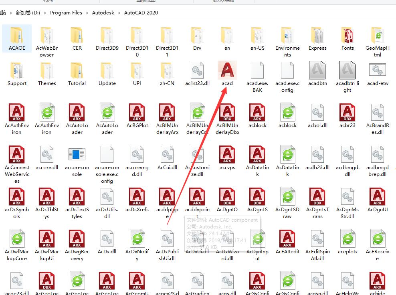Screen dimensions: 396x295
Task: Open the Direct3D9 folder
Action: (x=107, y=38)
